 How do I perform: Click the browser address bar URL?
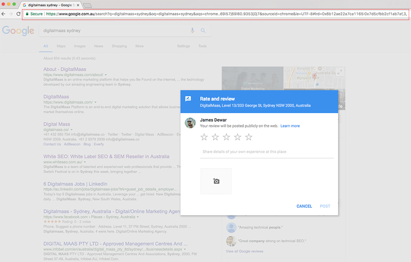pos(227,14)
